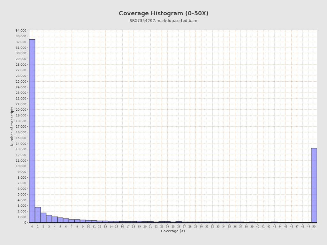Click the 34,000 y-axis tick label

click(21, 31)
